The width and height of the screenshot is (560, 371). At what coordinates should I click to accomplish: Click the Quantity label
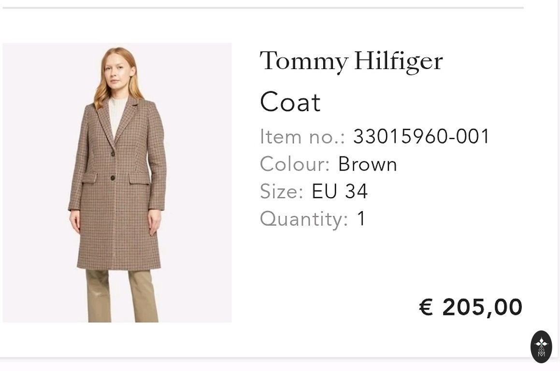point(303,219)
